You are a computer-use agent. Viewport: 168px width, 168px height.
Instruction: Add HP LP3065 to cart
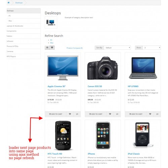click(x=136, y=114)
